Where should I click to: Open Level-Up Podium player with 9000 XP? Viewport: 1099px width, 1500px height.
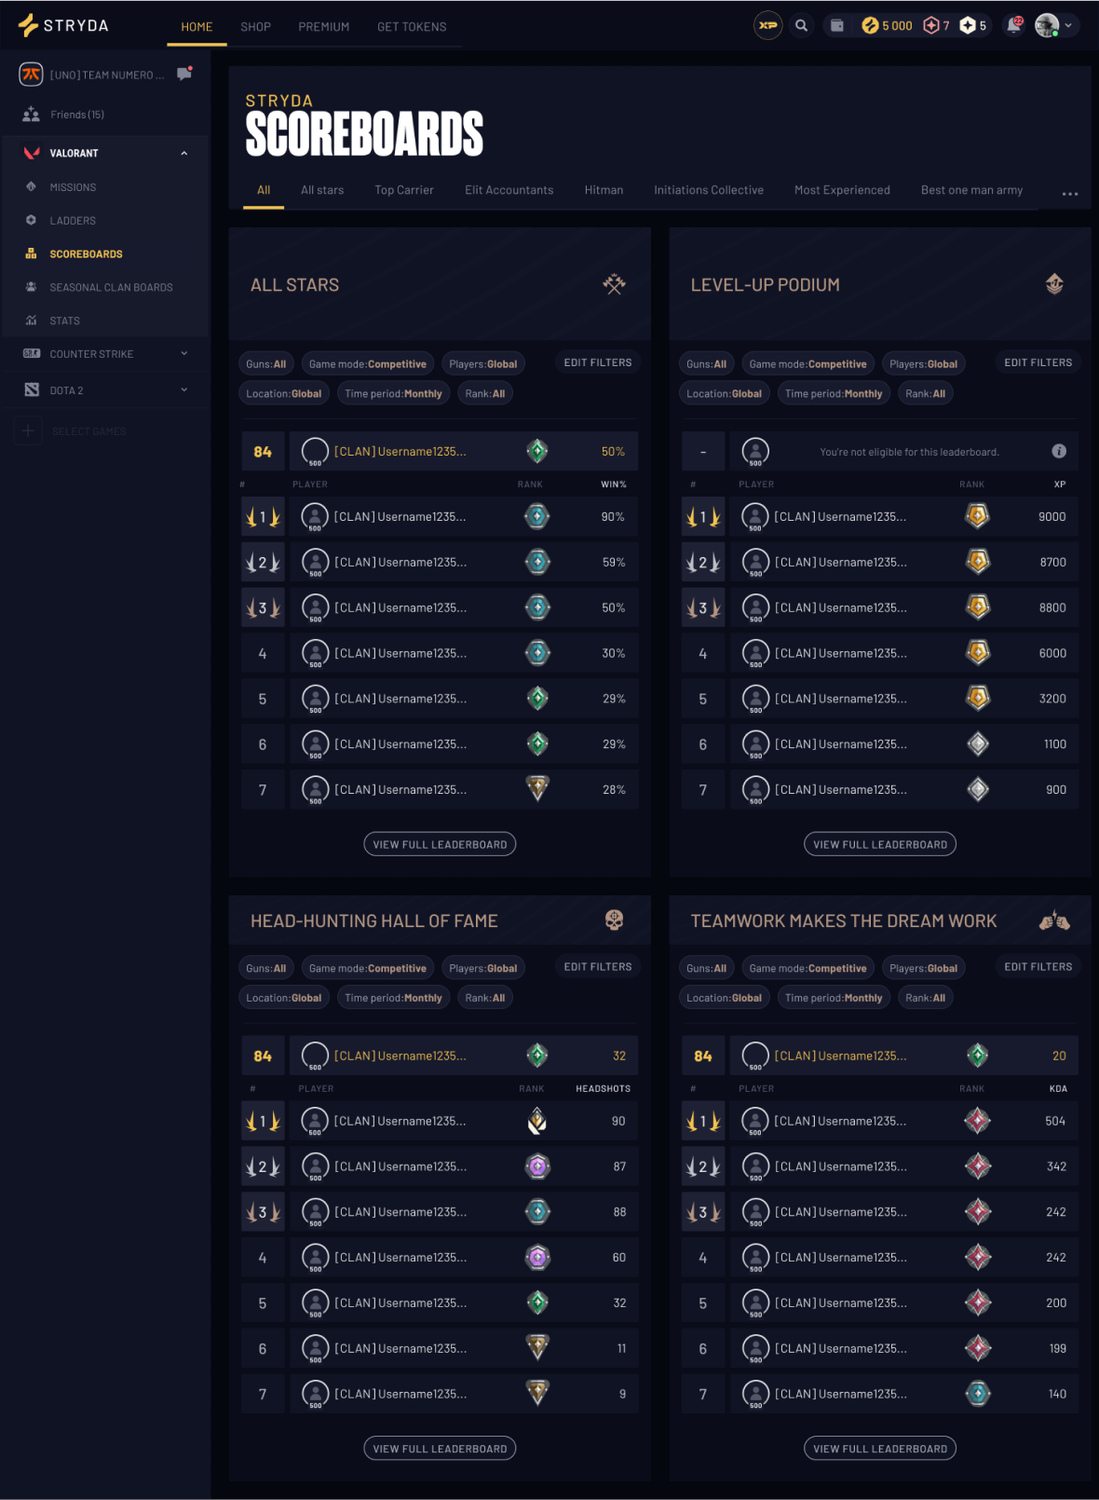click(x=904, y=517)
